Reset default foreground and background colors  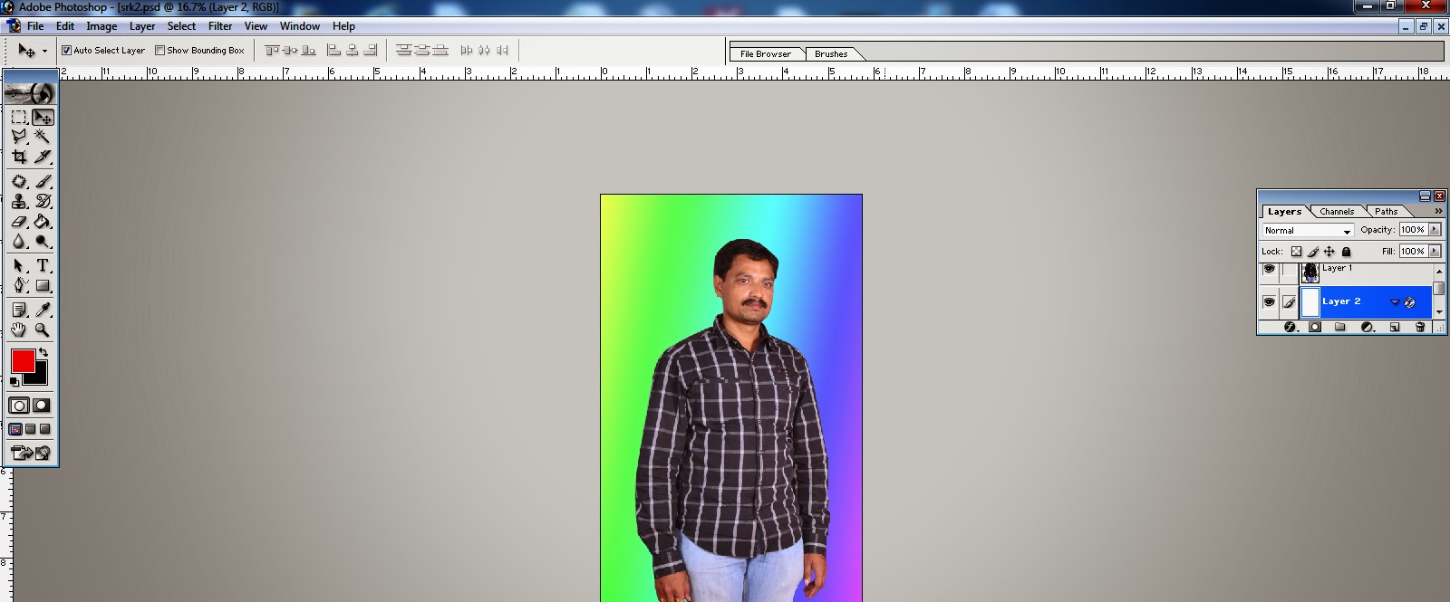[14, 382]
